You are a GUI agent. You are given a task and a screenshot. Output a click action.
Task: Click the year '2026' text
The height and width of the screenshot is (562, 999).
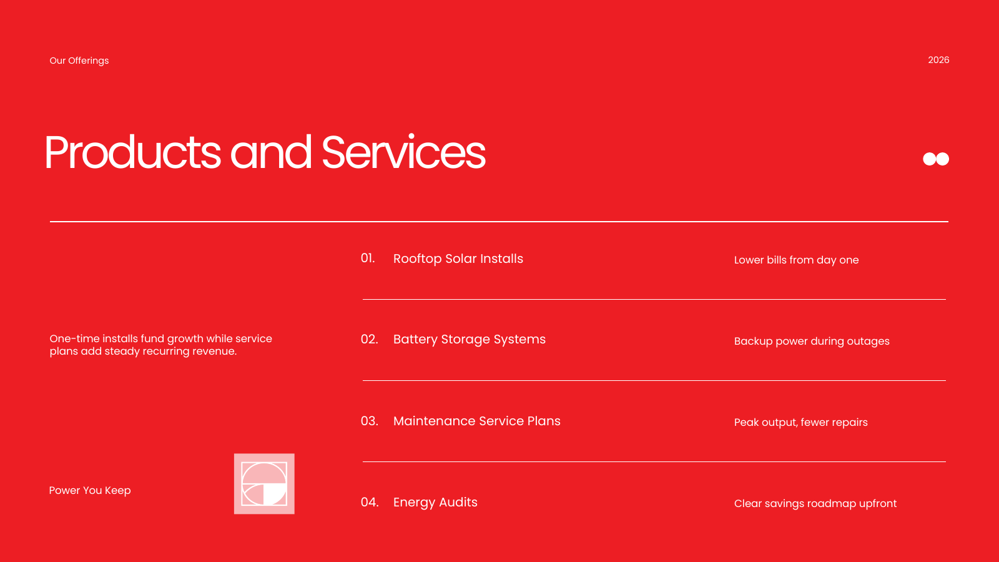pos(938,60)
